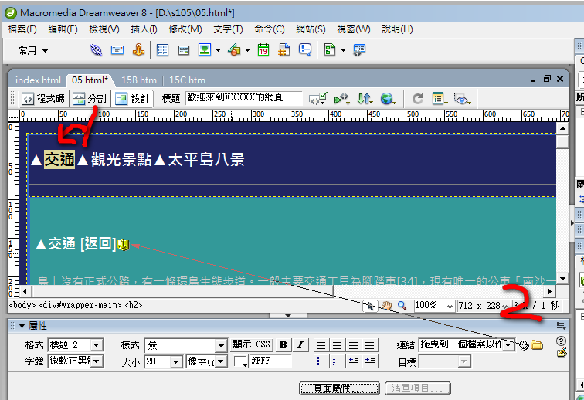This screenshot has width=584, height=400.
Task: Browse for link file folder icon
Action: click(x=536, y=345)
